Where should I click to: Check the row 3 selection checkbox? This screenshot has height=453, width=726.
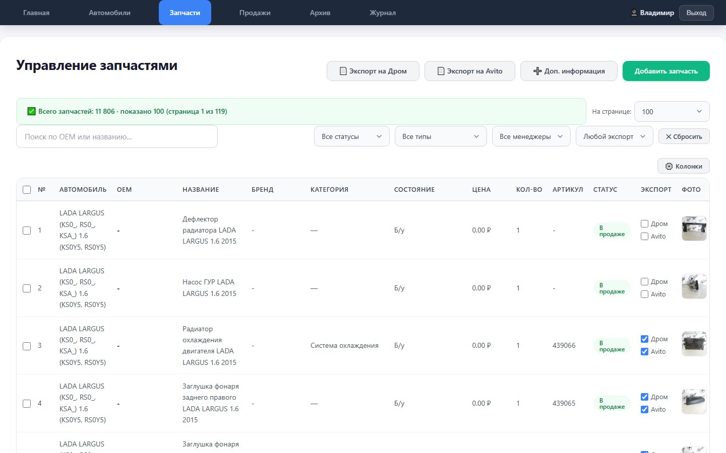click(27, 346)
